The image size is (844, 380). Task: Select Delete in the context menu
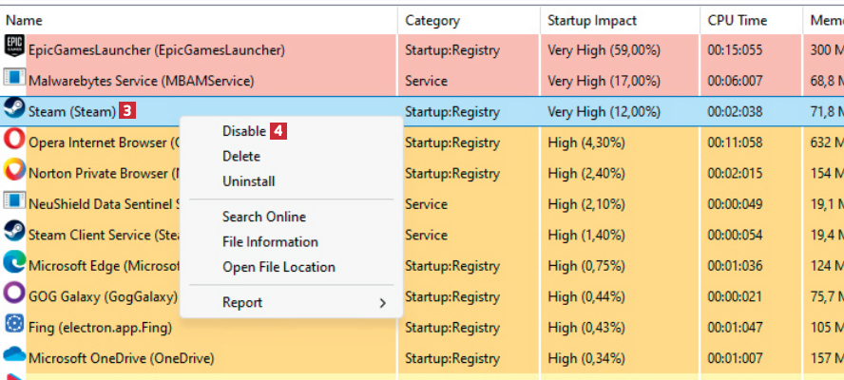241,156
